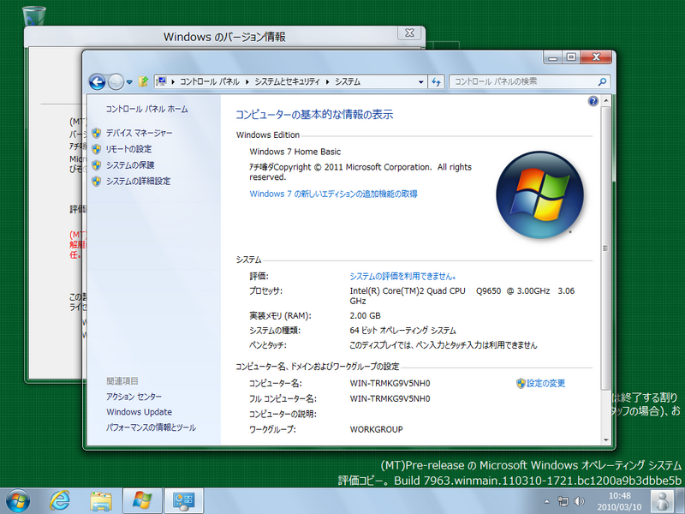Click the refresh button beside address bar

[436, 81]
